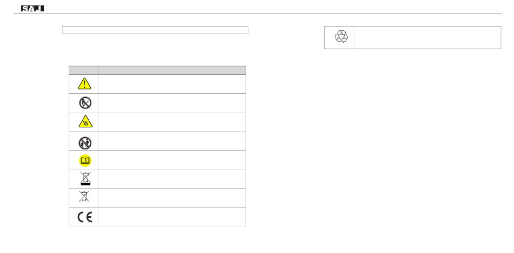Select the blank cell beside the recycling symbol
This screenshot has width=514, height=253.
click(427, 37)
